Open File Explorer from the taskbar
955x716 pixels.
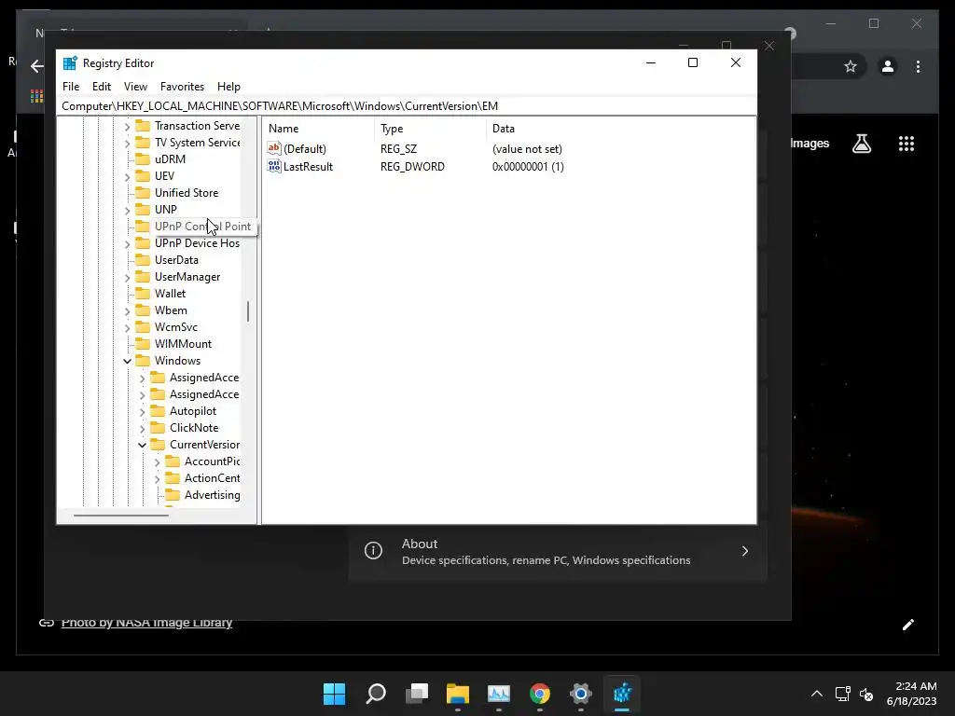(x=457, y=694)
